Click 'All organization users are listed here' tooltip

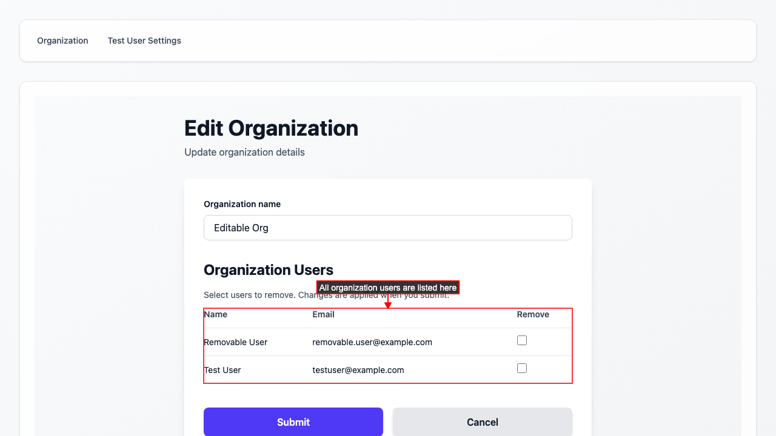(387, 288)
